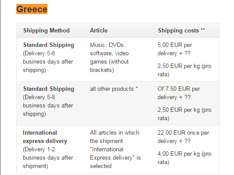234x175 pixels.
Task: Click first row Delivery 5-8 business days text
Action: pyautogui.click(x=48, y=61)
